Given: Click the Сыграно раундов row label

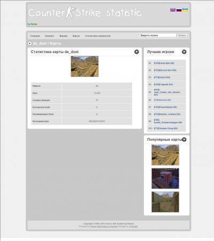Looking at the screenshot, I should pyautogui.click(x=41, y=100).
